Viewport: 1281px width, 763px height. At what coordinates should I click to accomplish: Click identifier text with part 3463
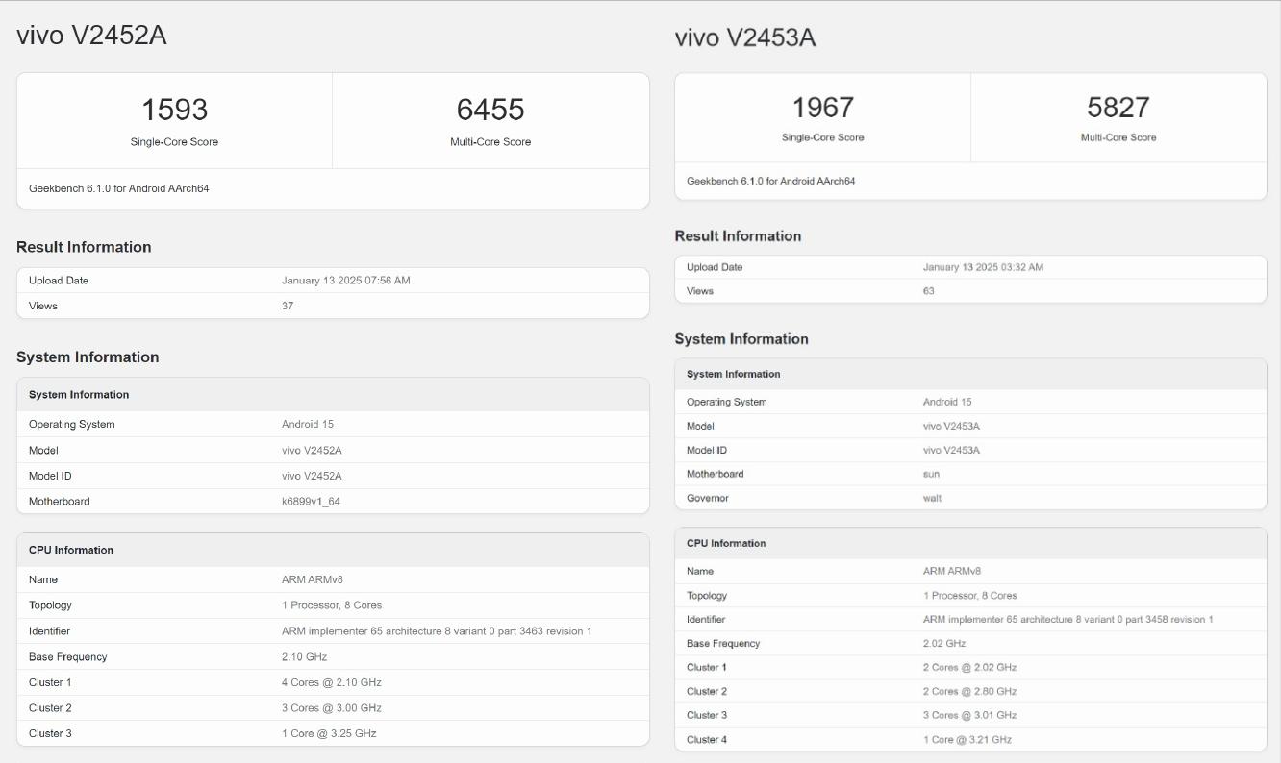click(437, 631)
